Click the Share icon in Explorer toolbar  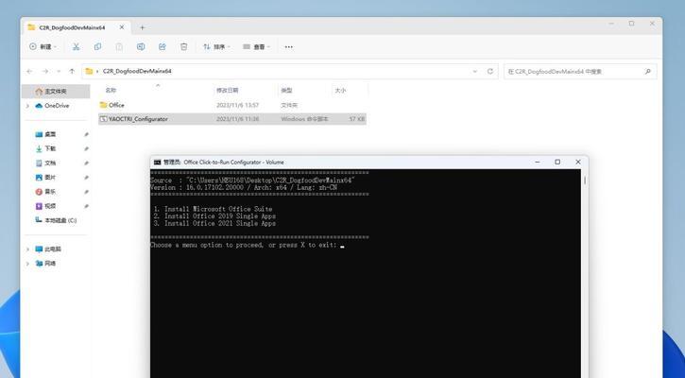click(x=163, y=46)
